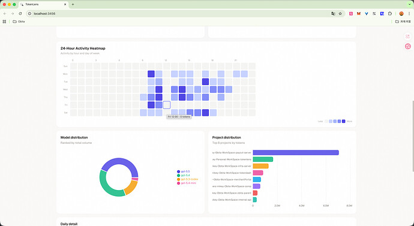The image size is (414, 226).
Task: Click gpt-5.5 purple legend dot
Action: [178, 171]
